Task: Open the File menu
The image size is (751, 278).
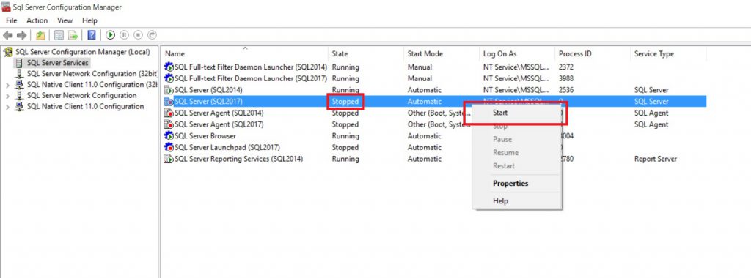Action: tap(12, 20)
